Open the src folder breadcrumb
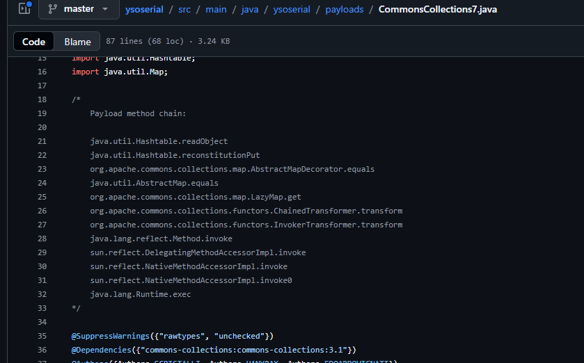This screenshot has height=363, width=584. (184, 9)
